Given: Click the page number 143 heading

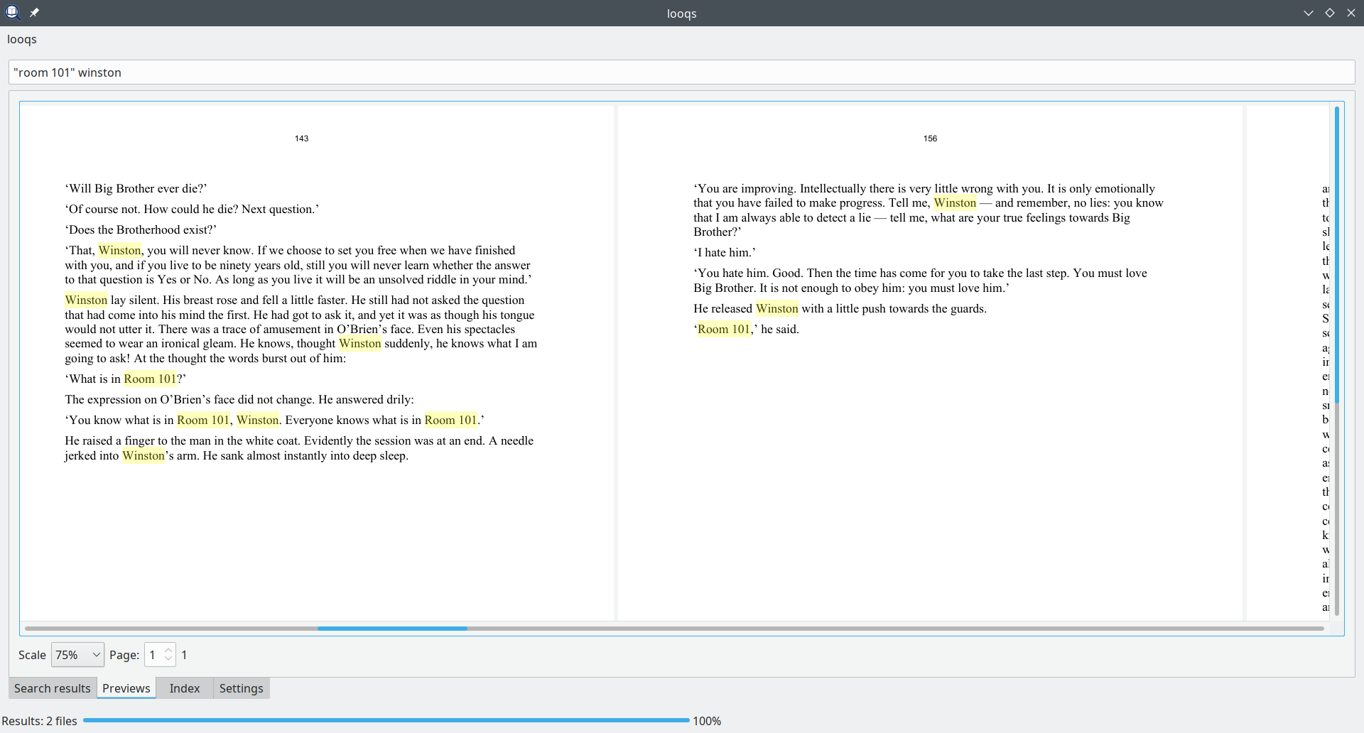Looking at the screenshot, I should [x=302, y=139].
